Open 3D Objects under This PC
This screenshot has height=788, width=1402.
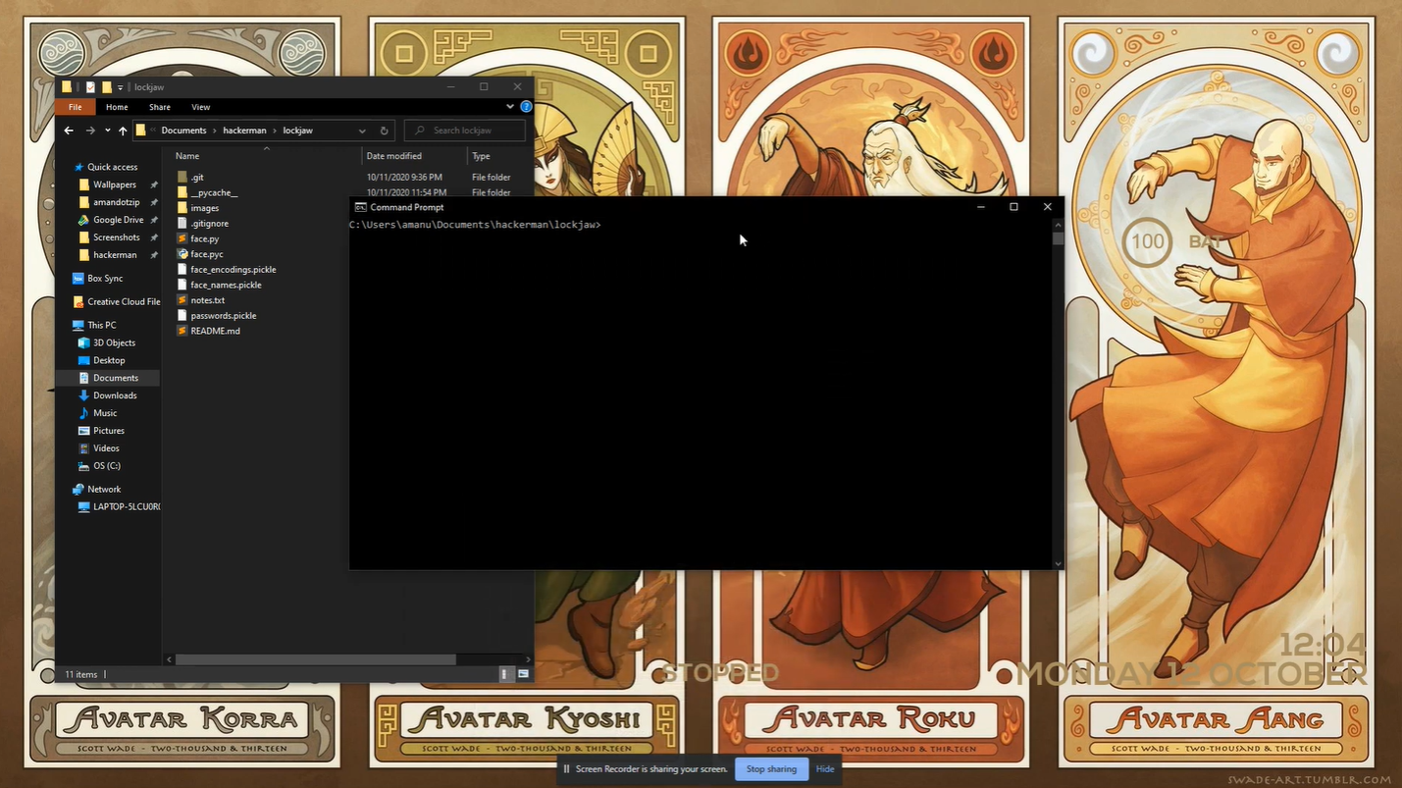click(114, 342)
